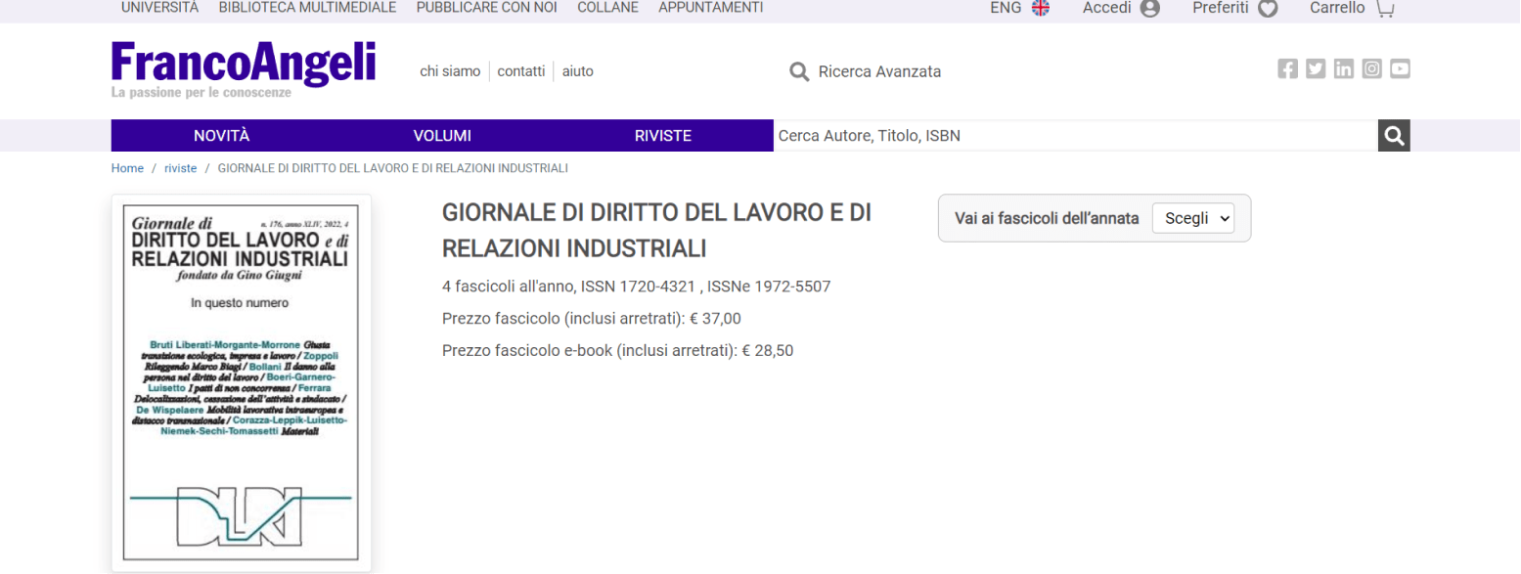This screenshot has height=574, width=1521.
Task: Click the Preferiti heart icon
Action: (x=1268, y=9)
